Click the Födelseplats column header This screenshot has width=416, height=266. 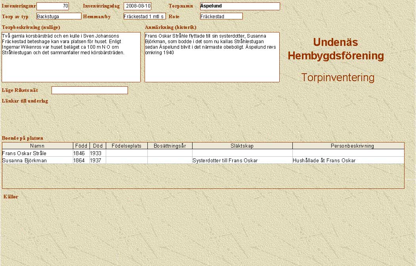[x=126, y=146]
